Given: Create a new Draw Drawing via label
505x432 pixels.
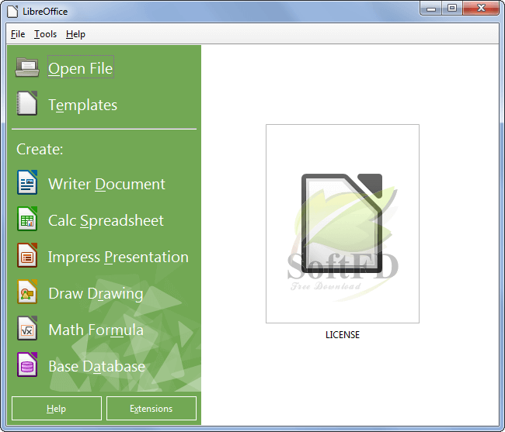Looking at the screenshot, I should (x=96, y=293).
